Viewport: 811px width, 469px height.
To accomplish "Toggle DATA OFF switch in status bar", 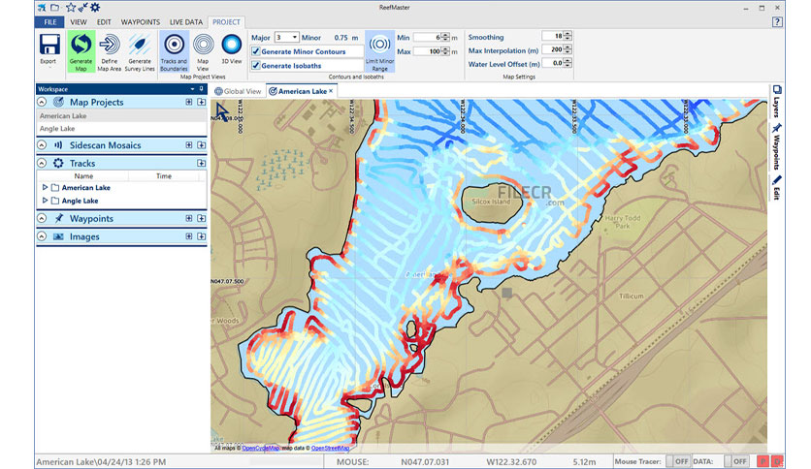I will tap(736, 461).
